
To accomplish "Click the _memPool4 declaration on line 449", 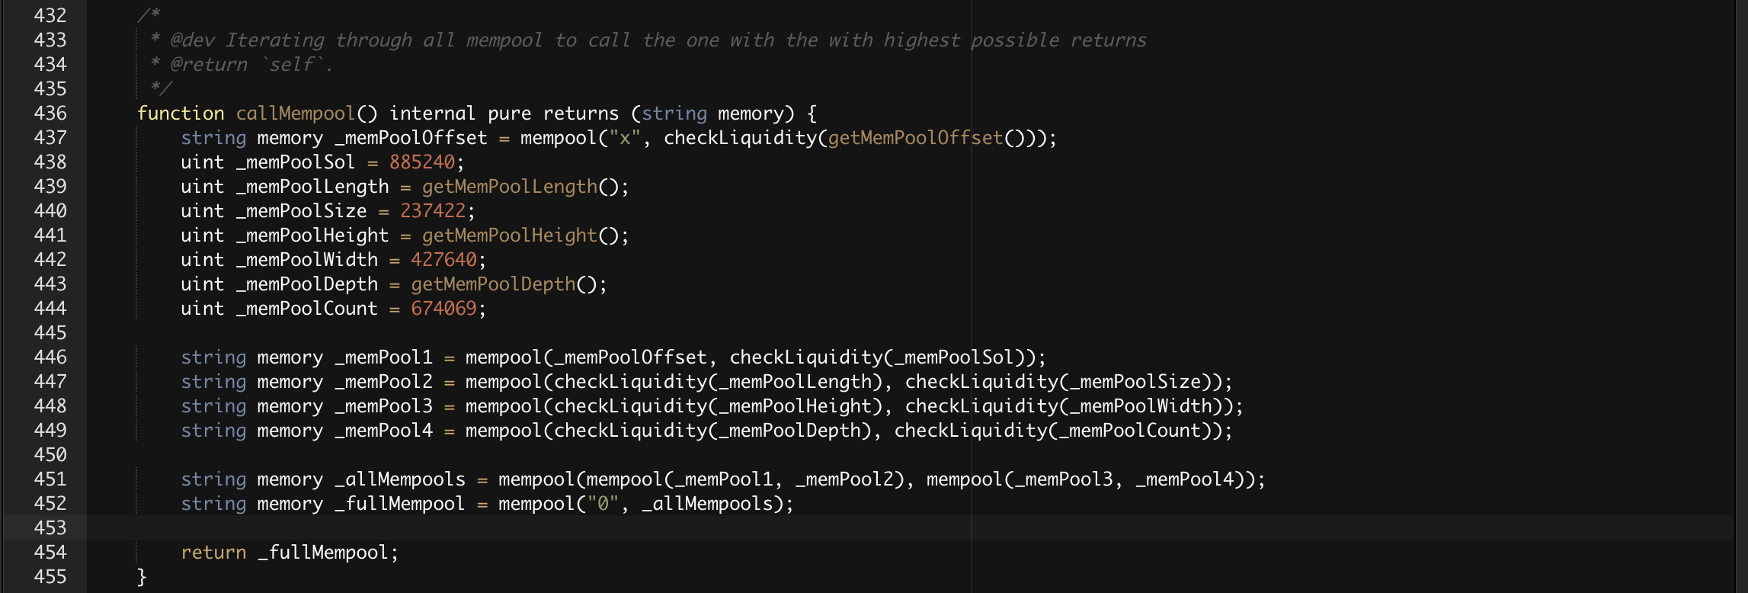I will pyautogui.click(x=383, y=431).
